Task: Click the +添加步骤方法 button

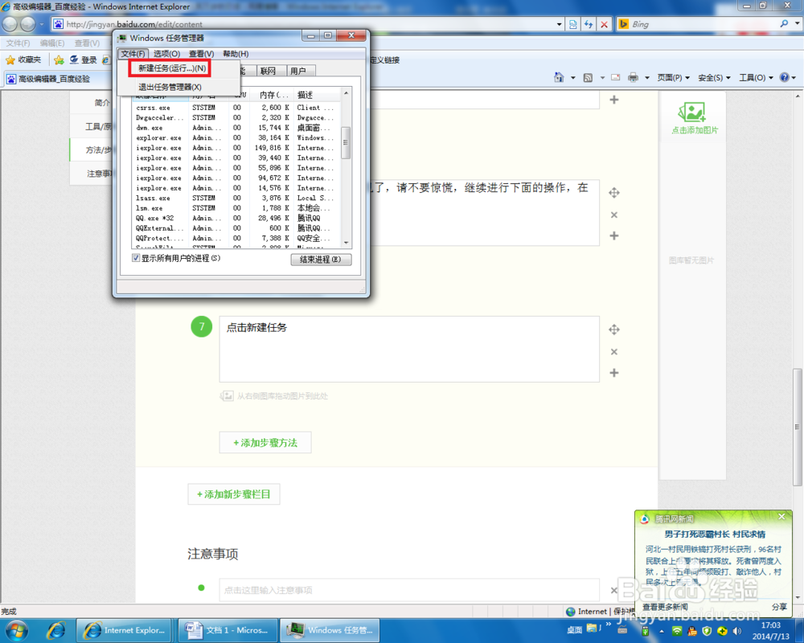Action: [x=265, y=443]
